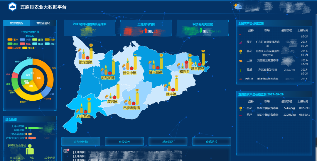Click the 全国农产品价格监测 panel header
Screen dimensions: 317x161
[274, 23]
